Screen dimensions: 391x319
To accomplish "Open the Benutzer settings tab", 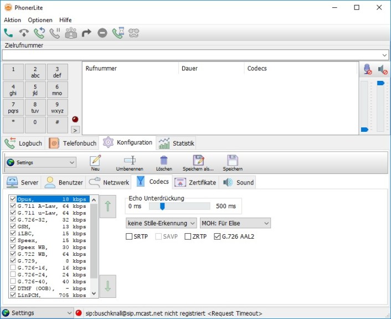I will 63,182.
